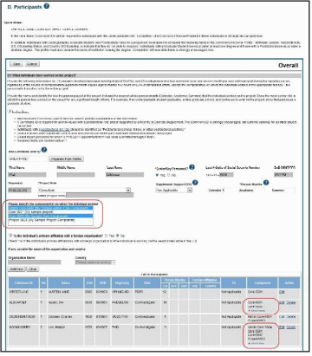Focus the Commons User ID field

pos(28,159)
